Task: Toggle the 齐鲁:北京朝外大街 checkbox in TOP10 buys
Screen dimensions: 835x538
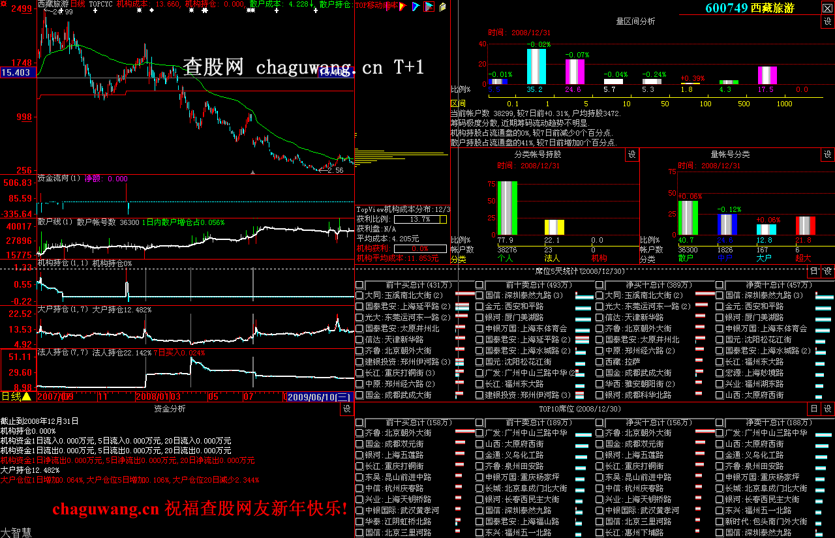Action: coord(359,433)
